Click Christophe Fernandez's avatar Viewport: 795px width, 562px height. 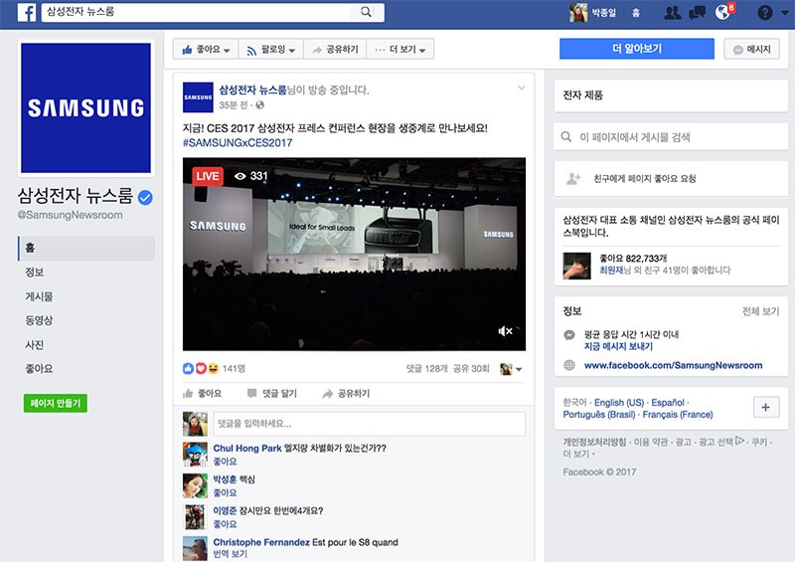195,549
